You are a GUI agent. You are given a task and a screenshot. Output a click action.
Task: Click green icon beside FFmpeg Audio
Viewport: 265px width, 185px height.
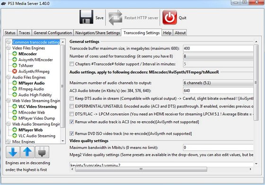[15, 89]
